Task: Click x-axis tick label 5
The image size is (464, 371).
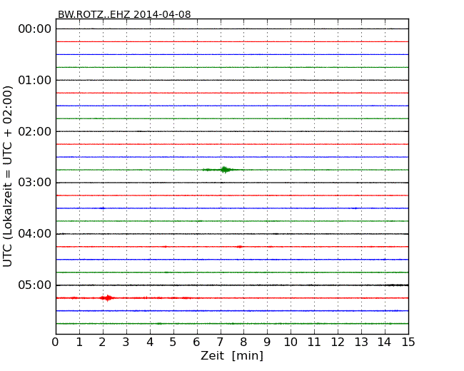Action: [x=173, y=342]
